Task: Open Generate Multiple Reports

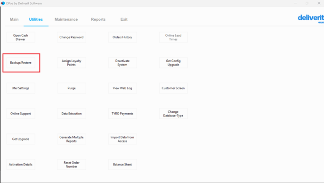Action: coord(72,139)
